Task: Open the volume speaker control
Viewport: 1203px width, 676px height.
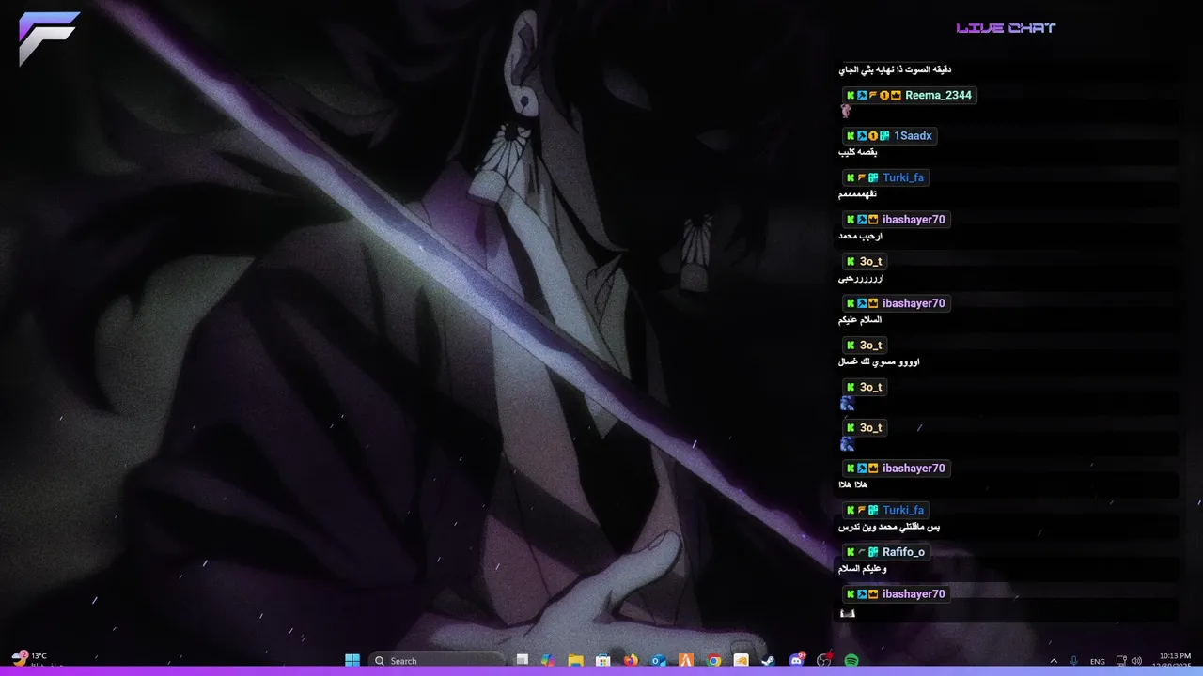Action: pyautogui.click(x=1136, y=661)
